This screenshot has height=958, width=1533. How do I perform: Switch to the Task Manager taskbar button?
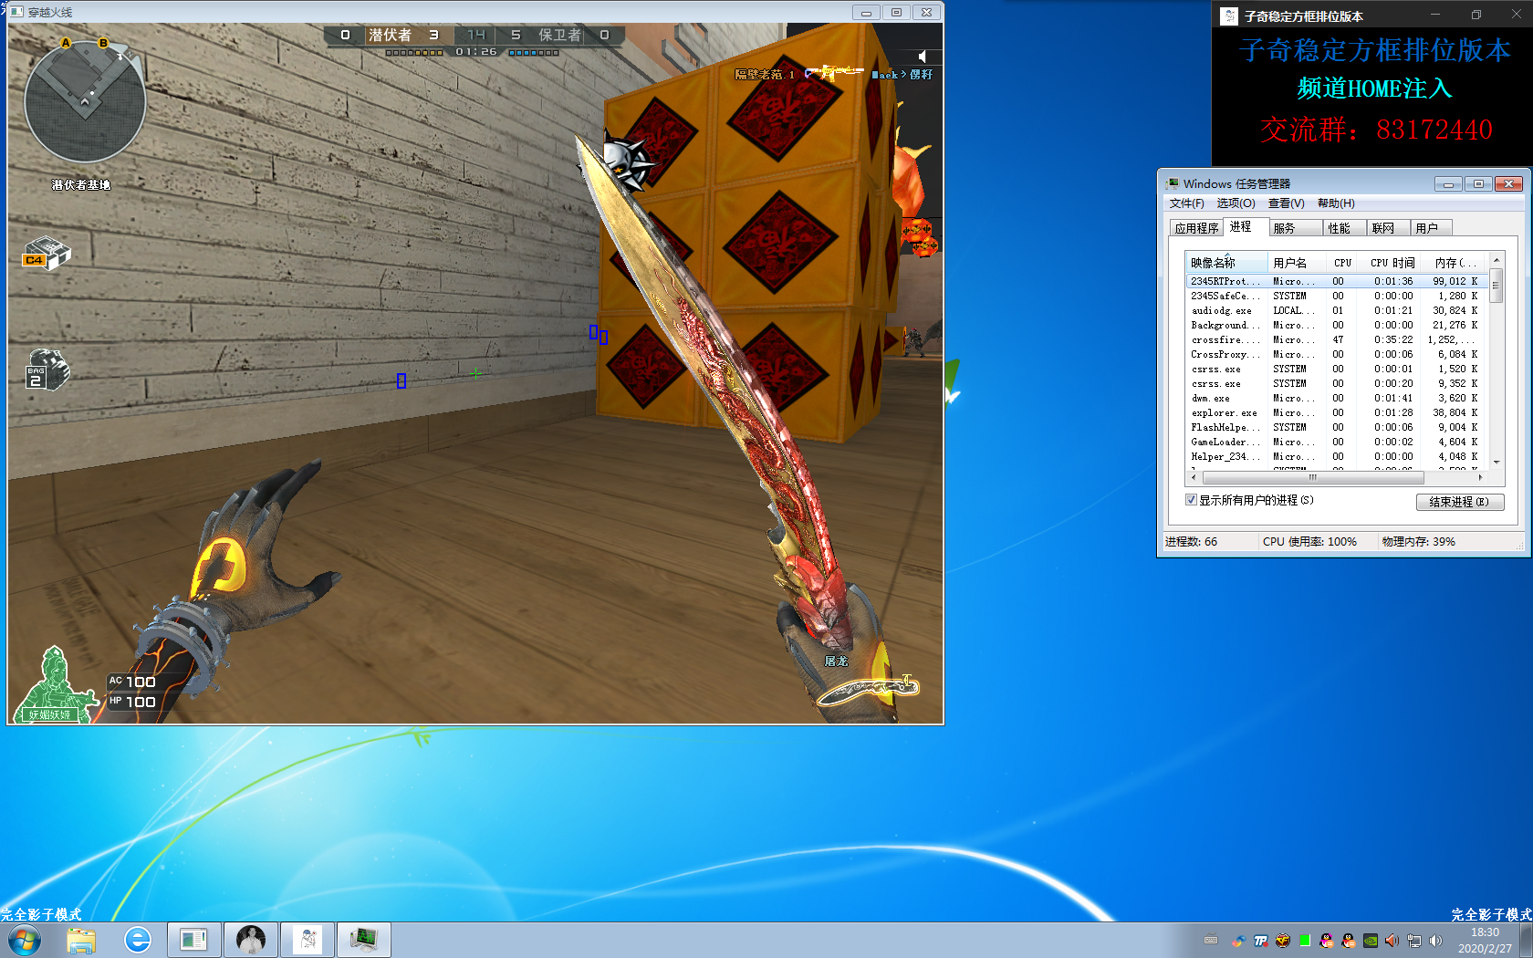[x=364, y=940]
